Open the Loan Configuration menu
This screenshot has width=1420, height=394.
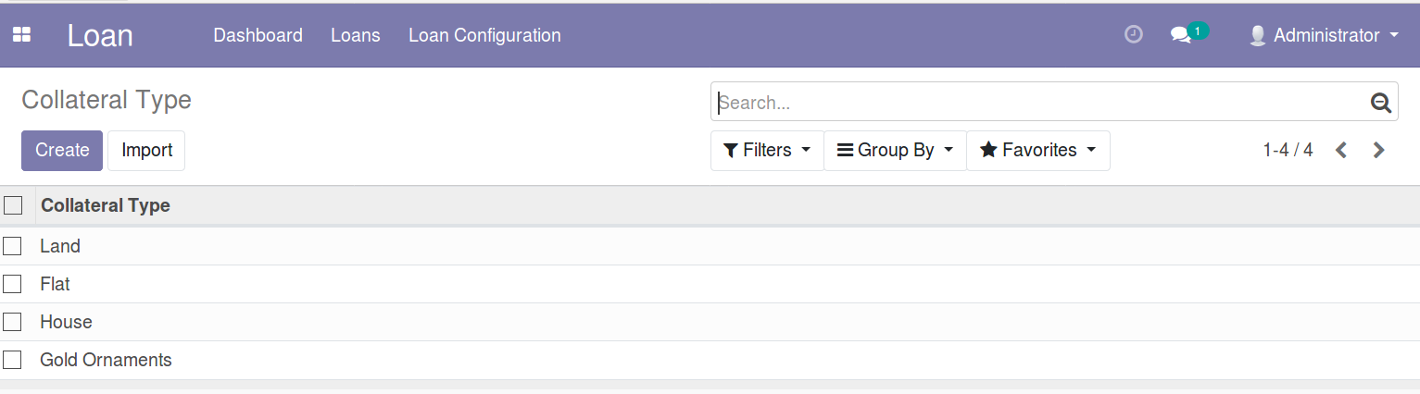click(x=484, y=35)
